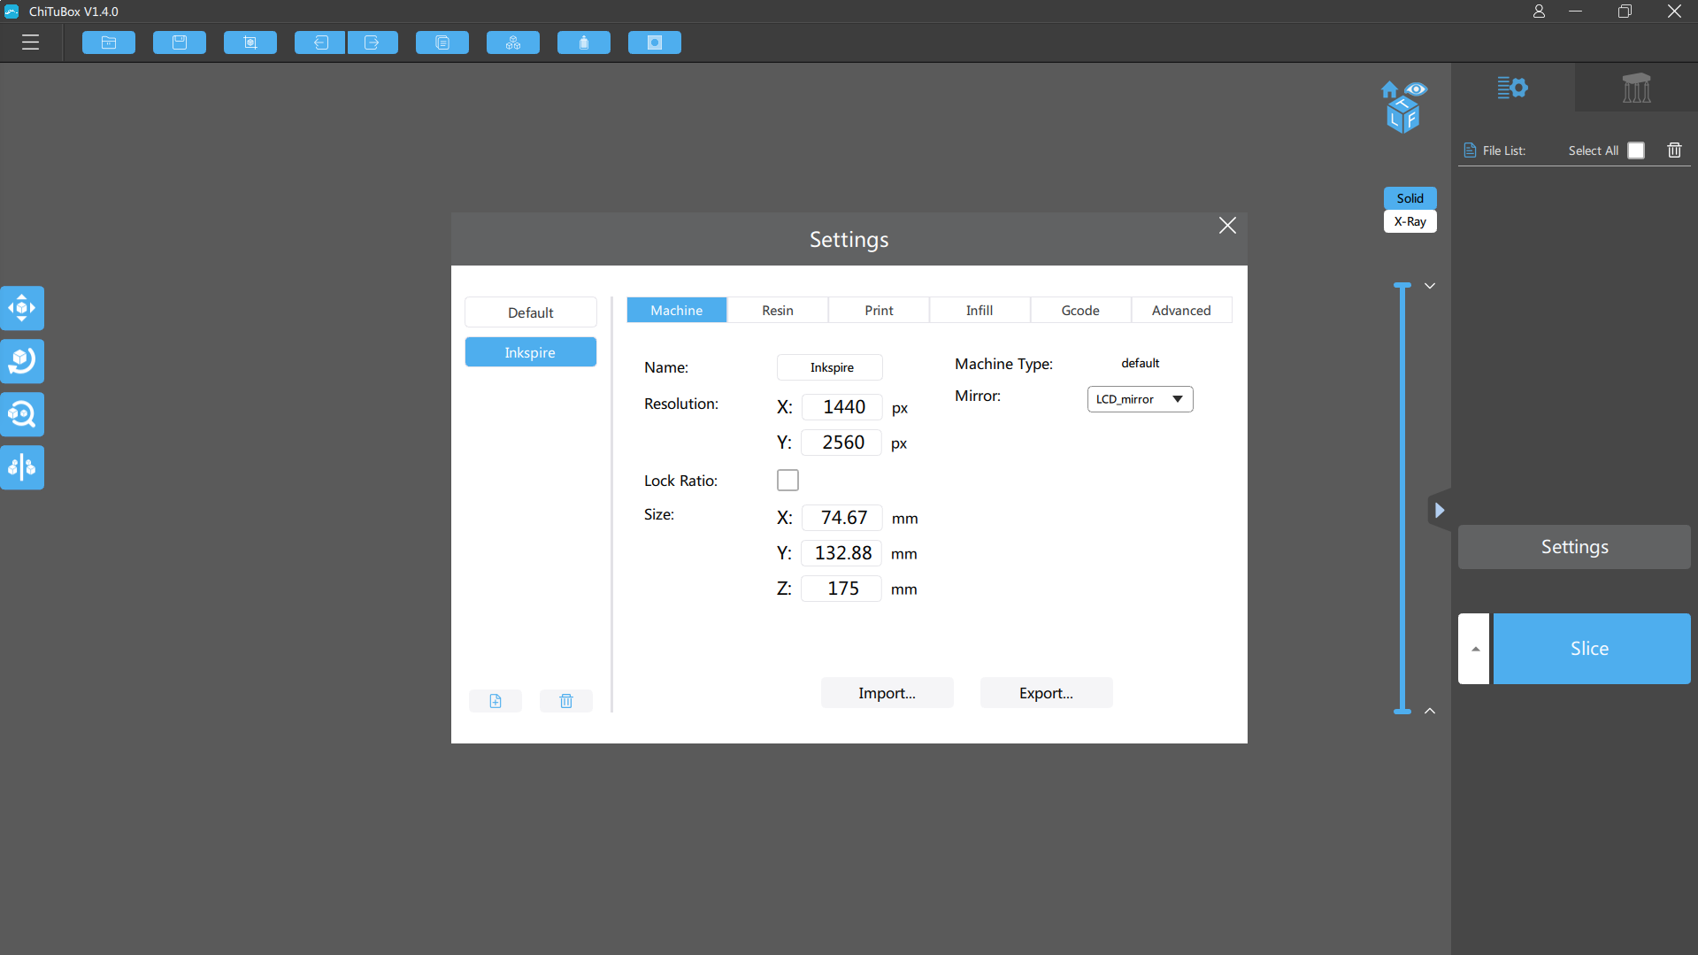Click the Import... button
This screenshot has width=1698, height=955.
click(x=887, y=693)
